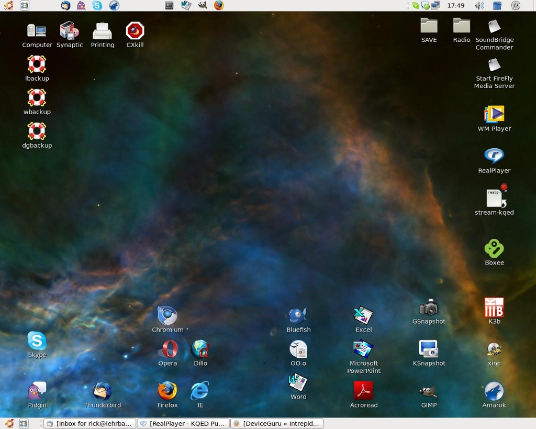Launch K3b disc burner icon

(494, 307)
